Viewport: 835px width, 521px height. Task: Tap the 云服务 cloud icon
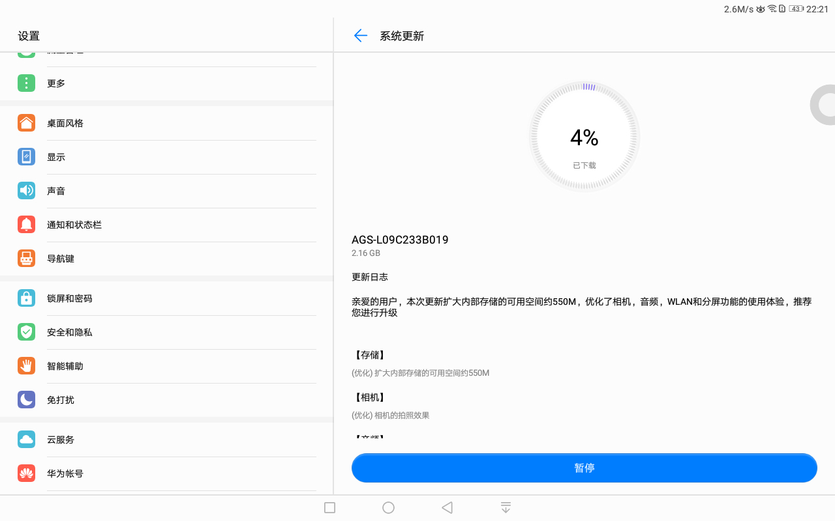pyautogui.click(x=26, y=440)
